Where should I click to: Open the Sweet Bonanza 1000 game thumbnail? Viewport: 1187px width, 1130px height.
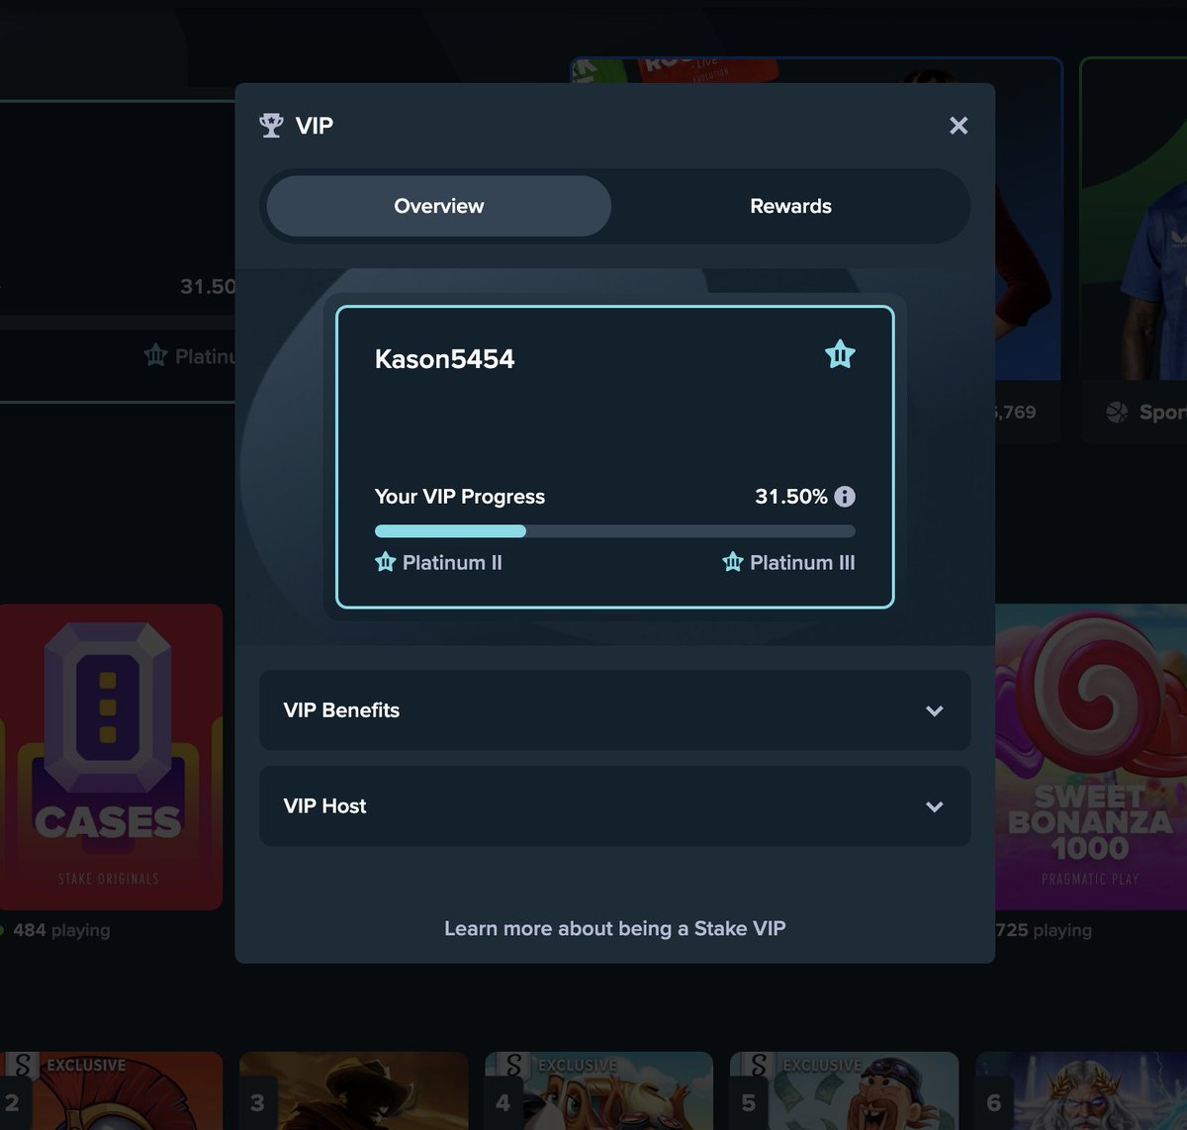point(1091,757)
